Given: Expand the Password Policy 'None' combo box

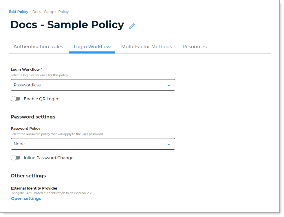Looking at the screenshot, I should click(x=93, y=144).
